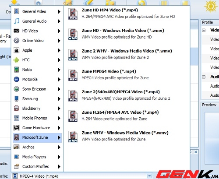The image size is (219, 179).
Task: Click the sun icon in the toolbar
Action: click(x=211, y=6)
